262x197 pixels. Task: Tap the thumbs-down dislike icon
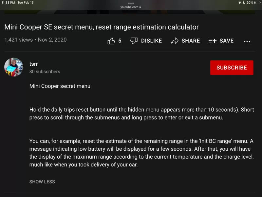[134, 41]
